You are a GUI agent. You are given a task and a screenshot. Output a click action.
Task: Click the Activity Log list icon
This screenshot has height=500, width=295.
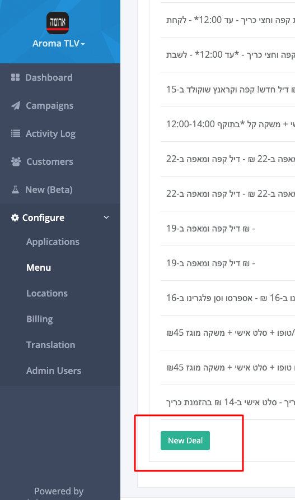pyautogui.click(x=16, y=133)
